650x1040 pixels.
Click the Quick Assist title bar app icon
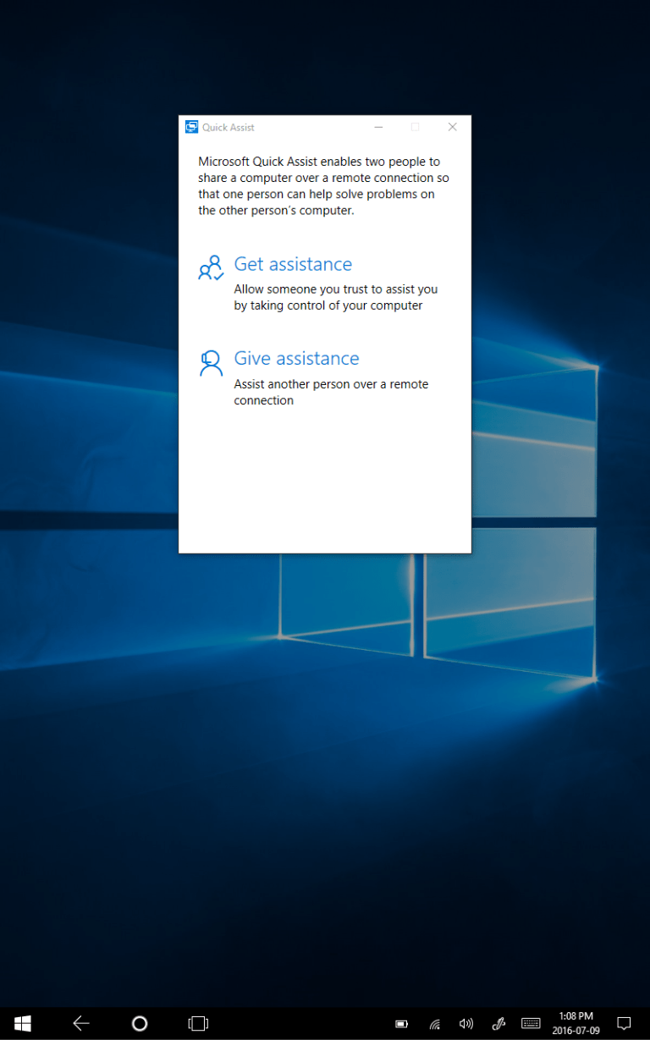point(191,127)
